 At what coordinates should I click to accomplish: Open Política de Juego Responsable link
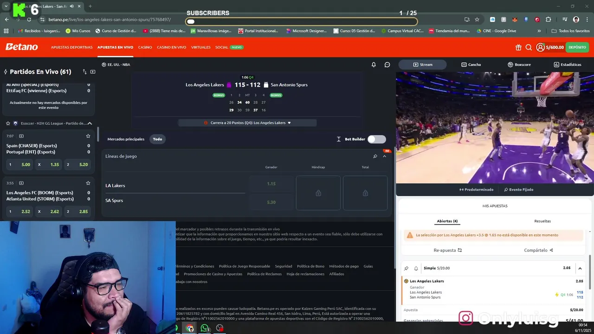(245, 266)
